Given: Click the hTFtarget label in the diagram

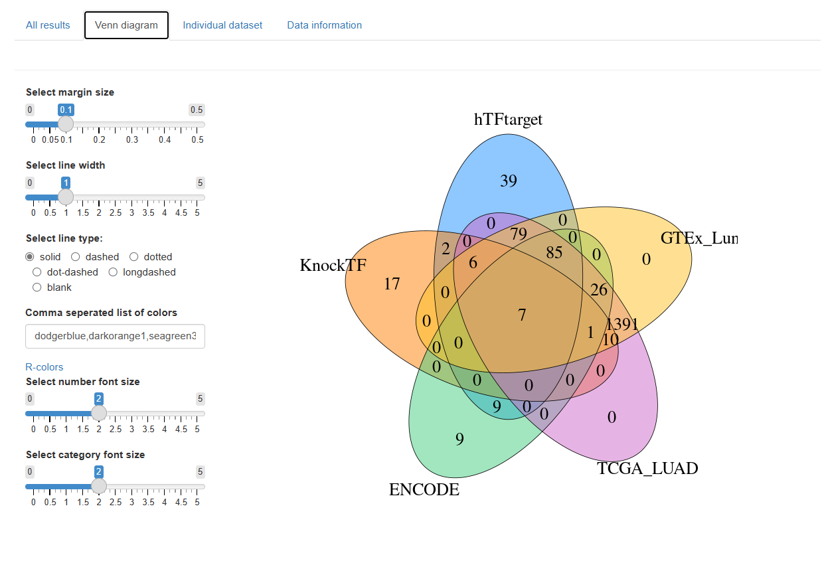Looking at the screenshot, I should (508, 120).
